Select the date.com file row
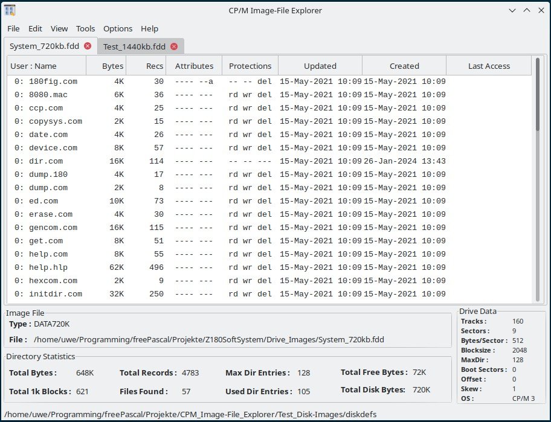The height and width of the screenshot is (422, 551). (269, 135)
